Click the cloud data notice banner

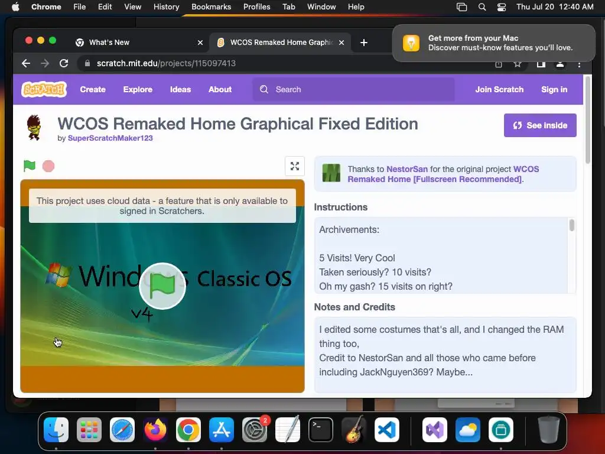point(162,206)
